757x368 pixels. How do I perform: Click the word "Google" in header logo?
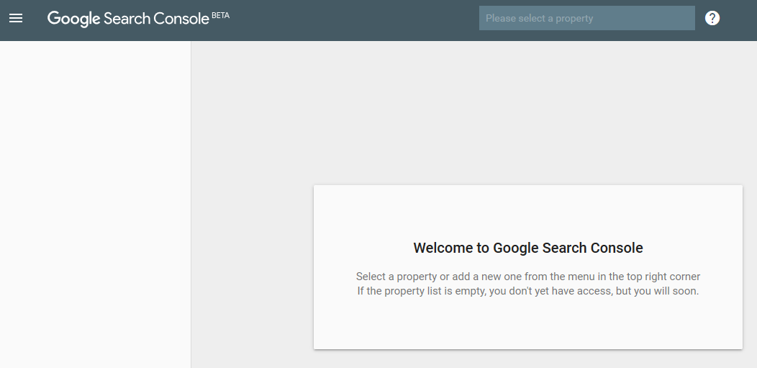point(73,19)
